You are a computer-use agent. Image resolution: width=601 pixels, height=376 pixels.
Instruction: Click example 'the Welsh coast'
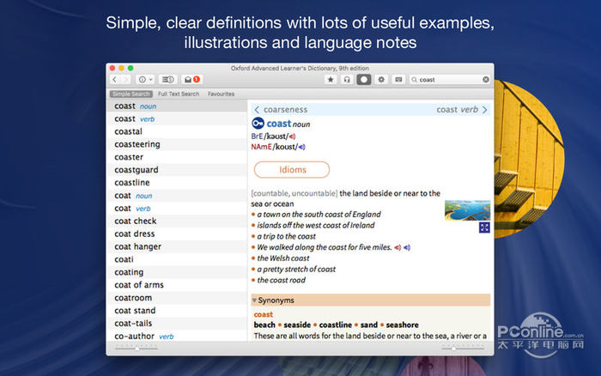(x=283, y=258)
